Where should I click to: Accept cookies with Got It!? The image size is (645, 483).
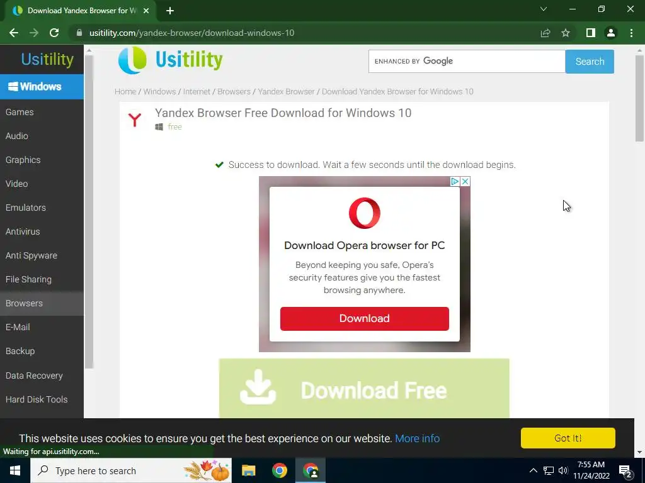tap(568, 438)
